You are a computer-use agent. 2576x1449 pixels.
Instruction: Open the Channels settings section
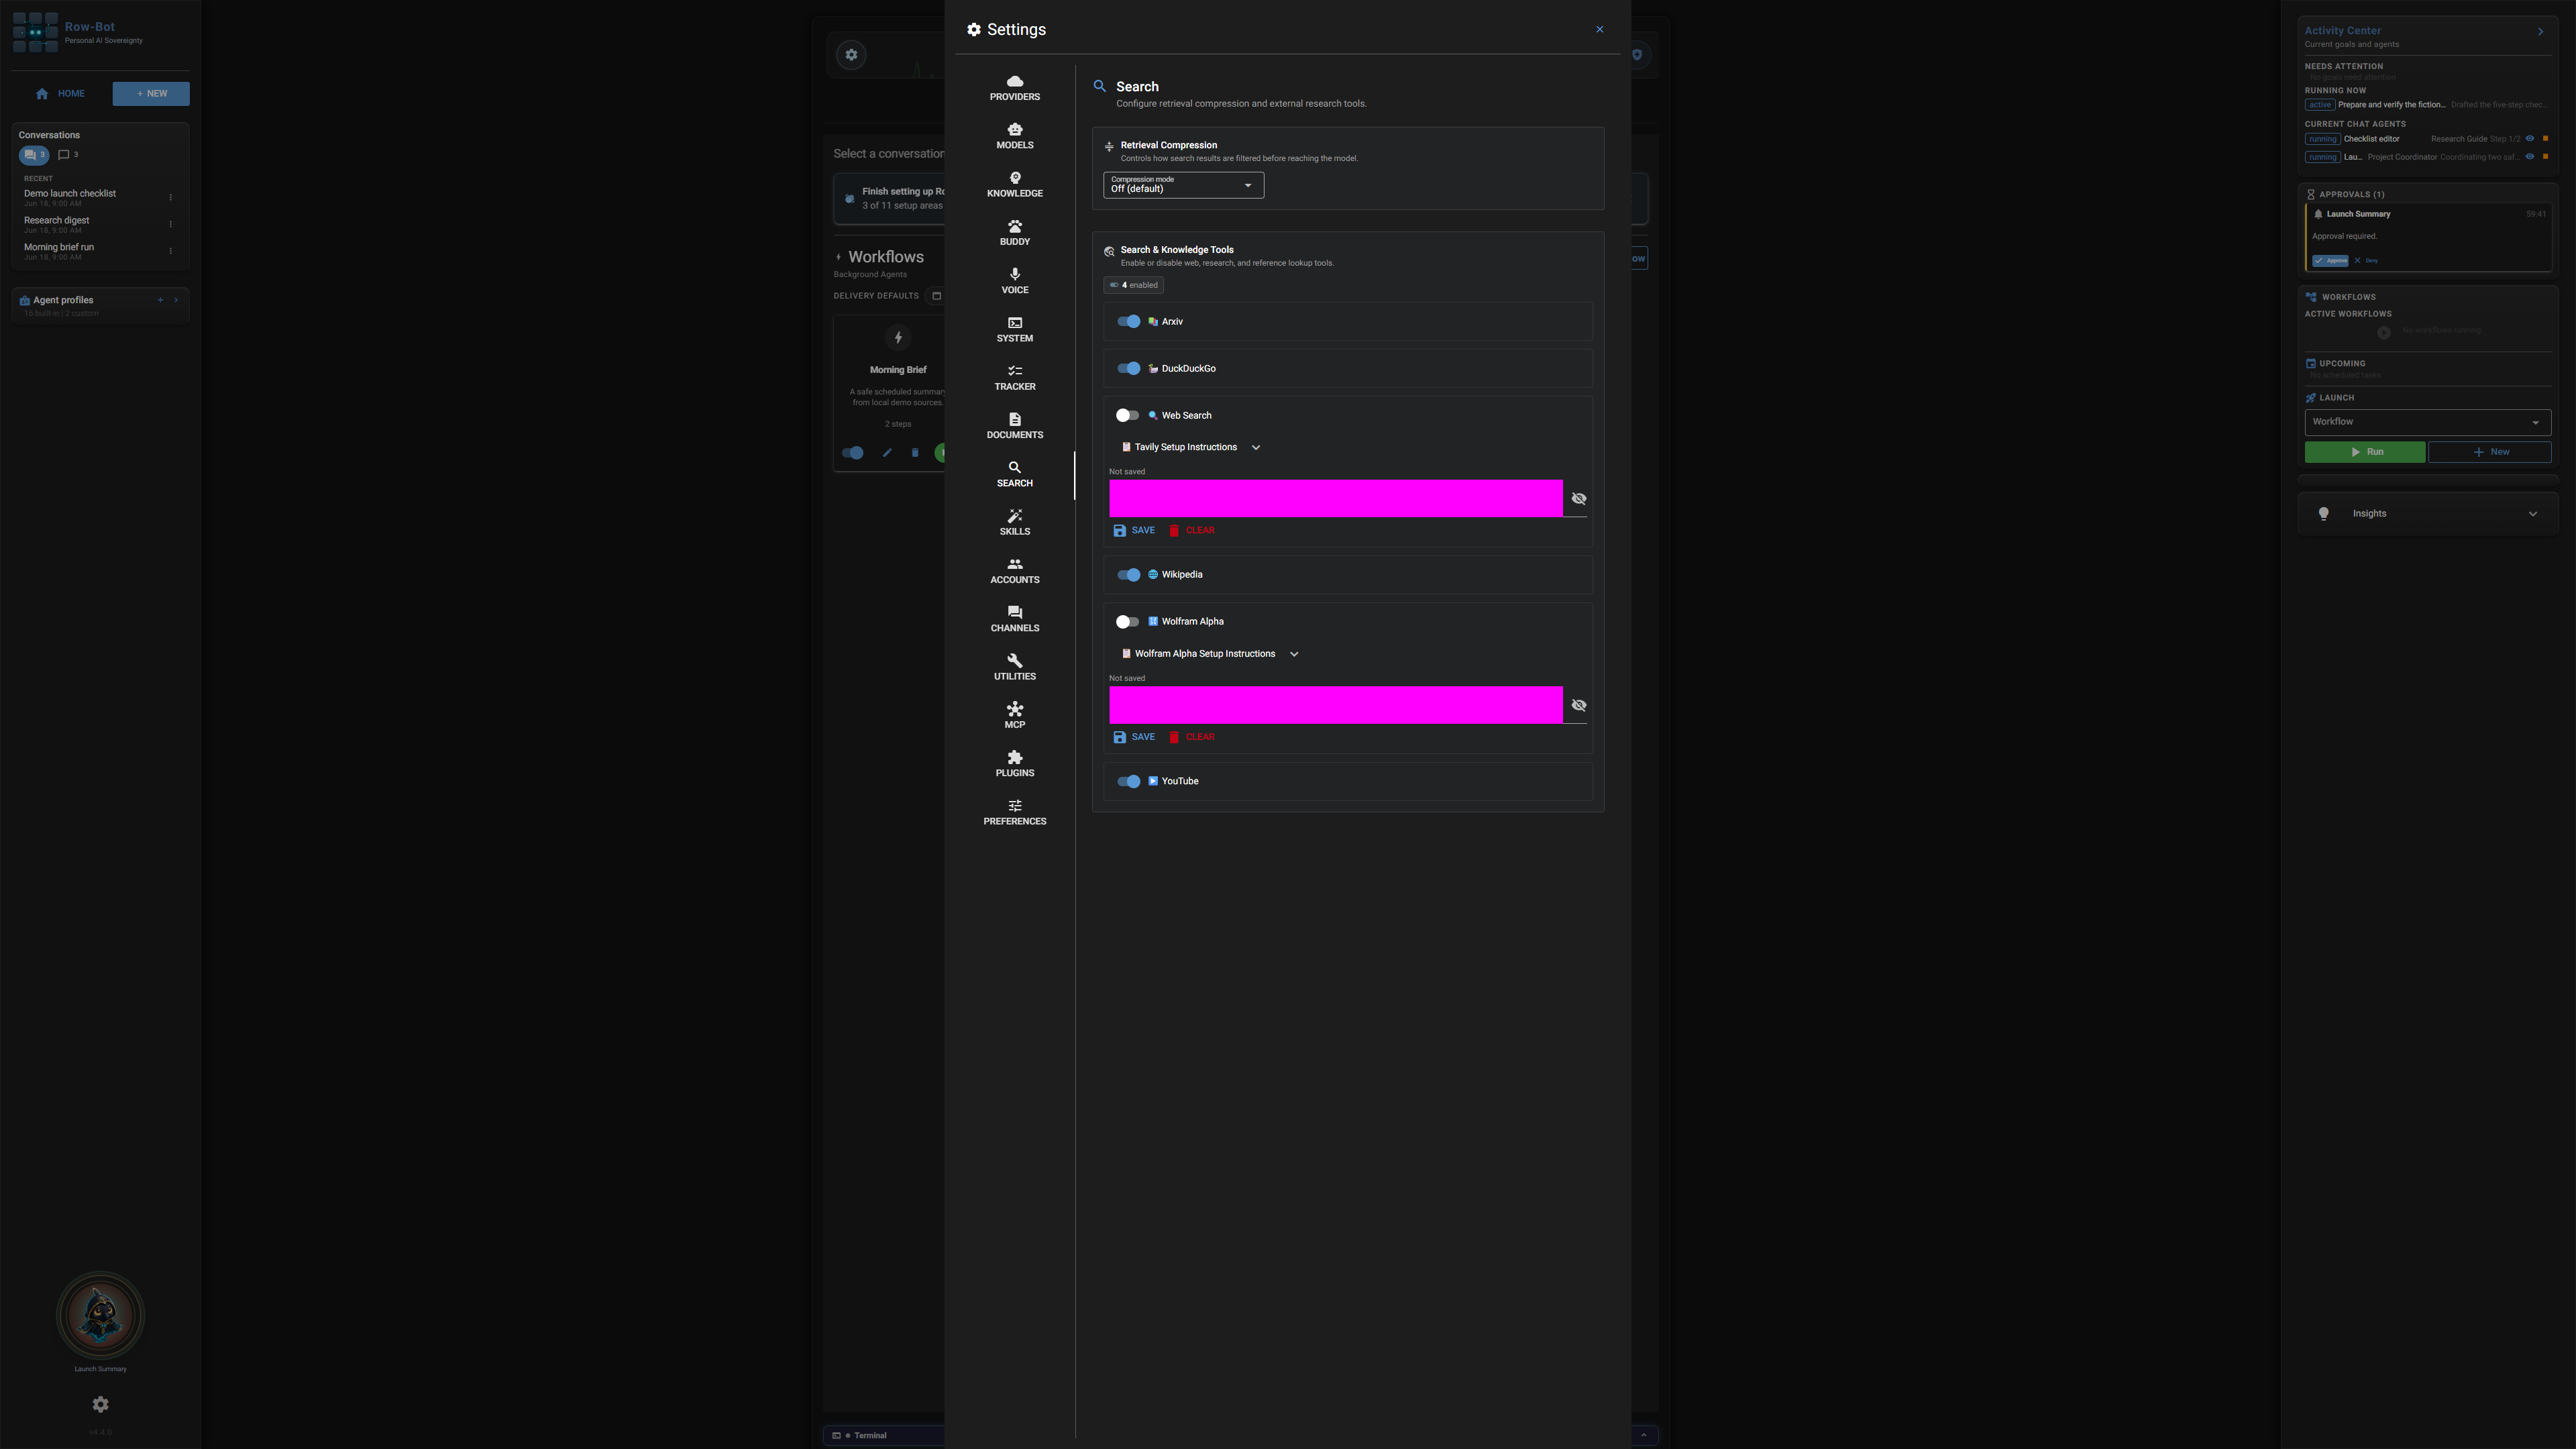[x=1014, y=619]
